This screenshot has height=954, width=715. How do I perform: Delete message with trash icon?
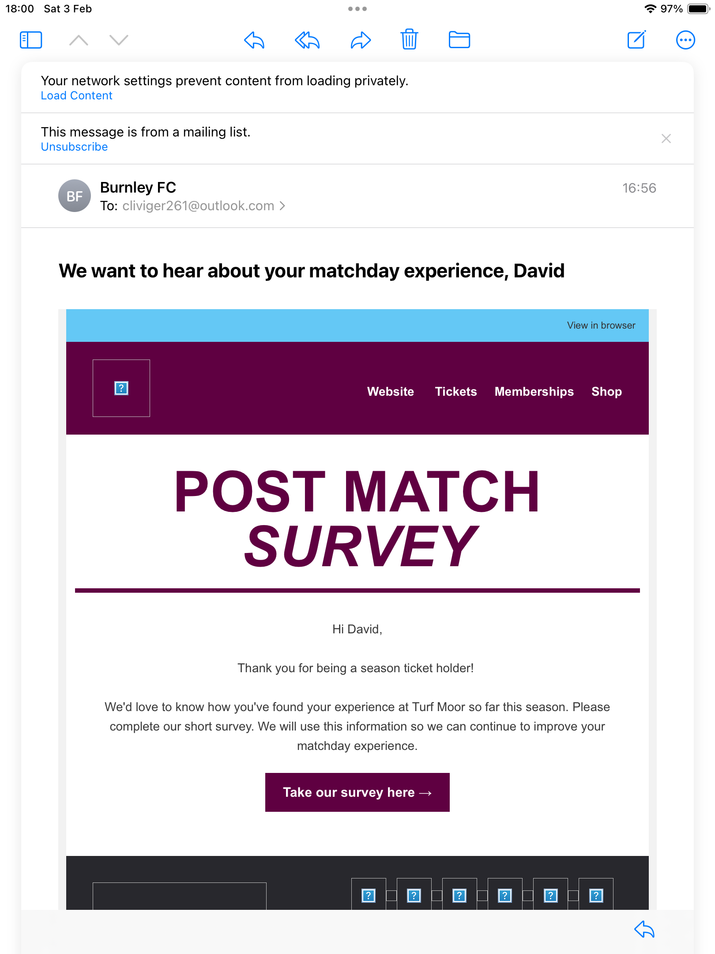(410, 39)
